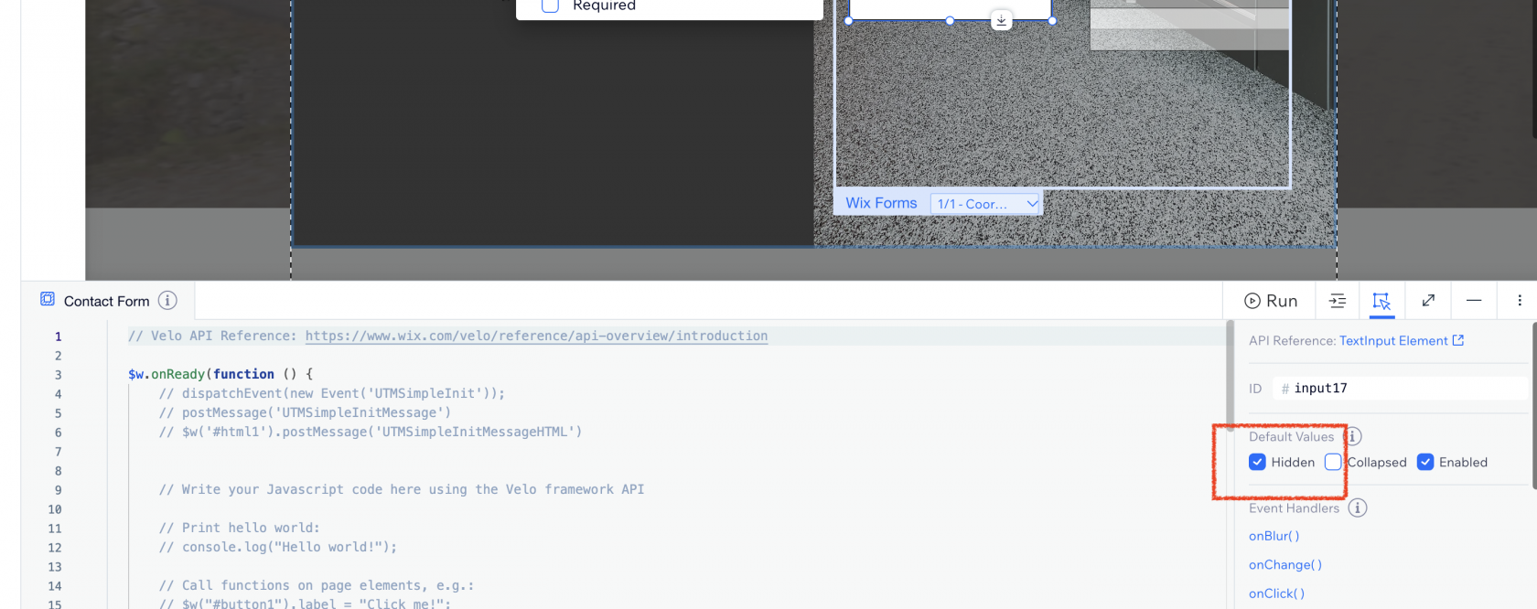Add an onBlur() event handler

click(x=1274, y=536)
